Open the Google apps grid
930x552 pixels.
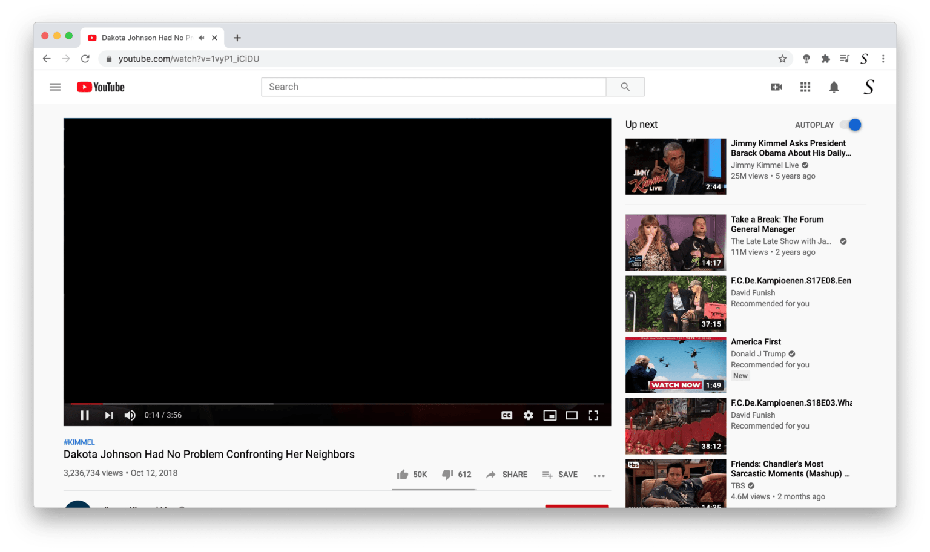[805, 87]
